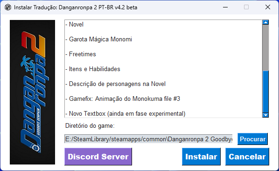Click the Cancelar button
279x171 pixels.
(247, 157)
